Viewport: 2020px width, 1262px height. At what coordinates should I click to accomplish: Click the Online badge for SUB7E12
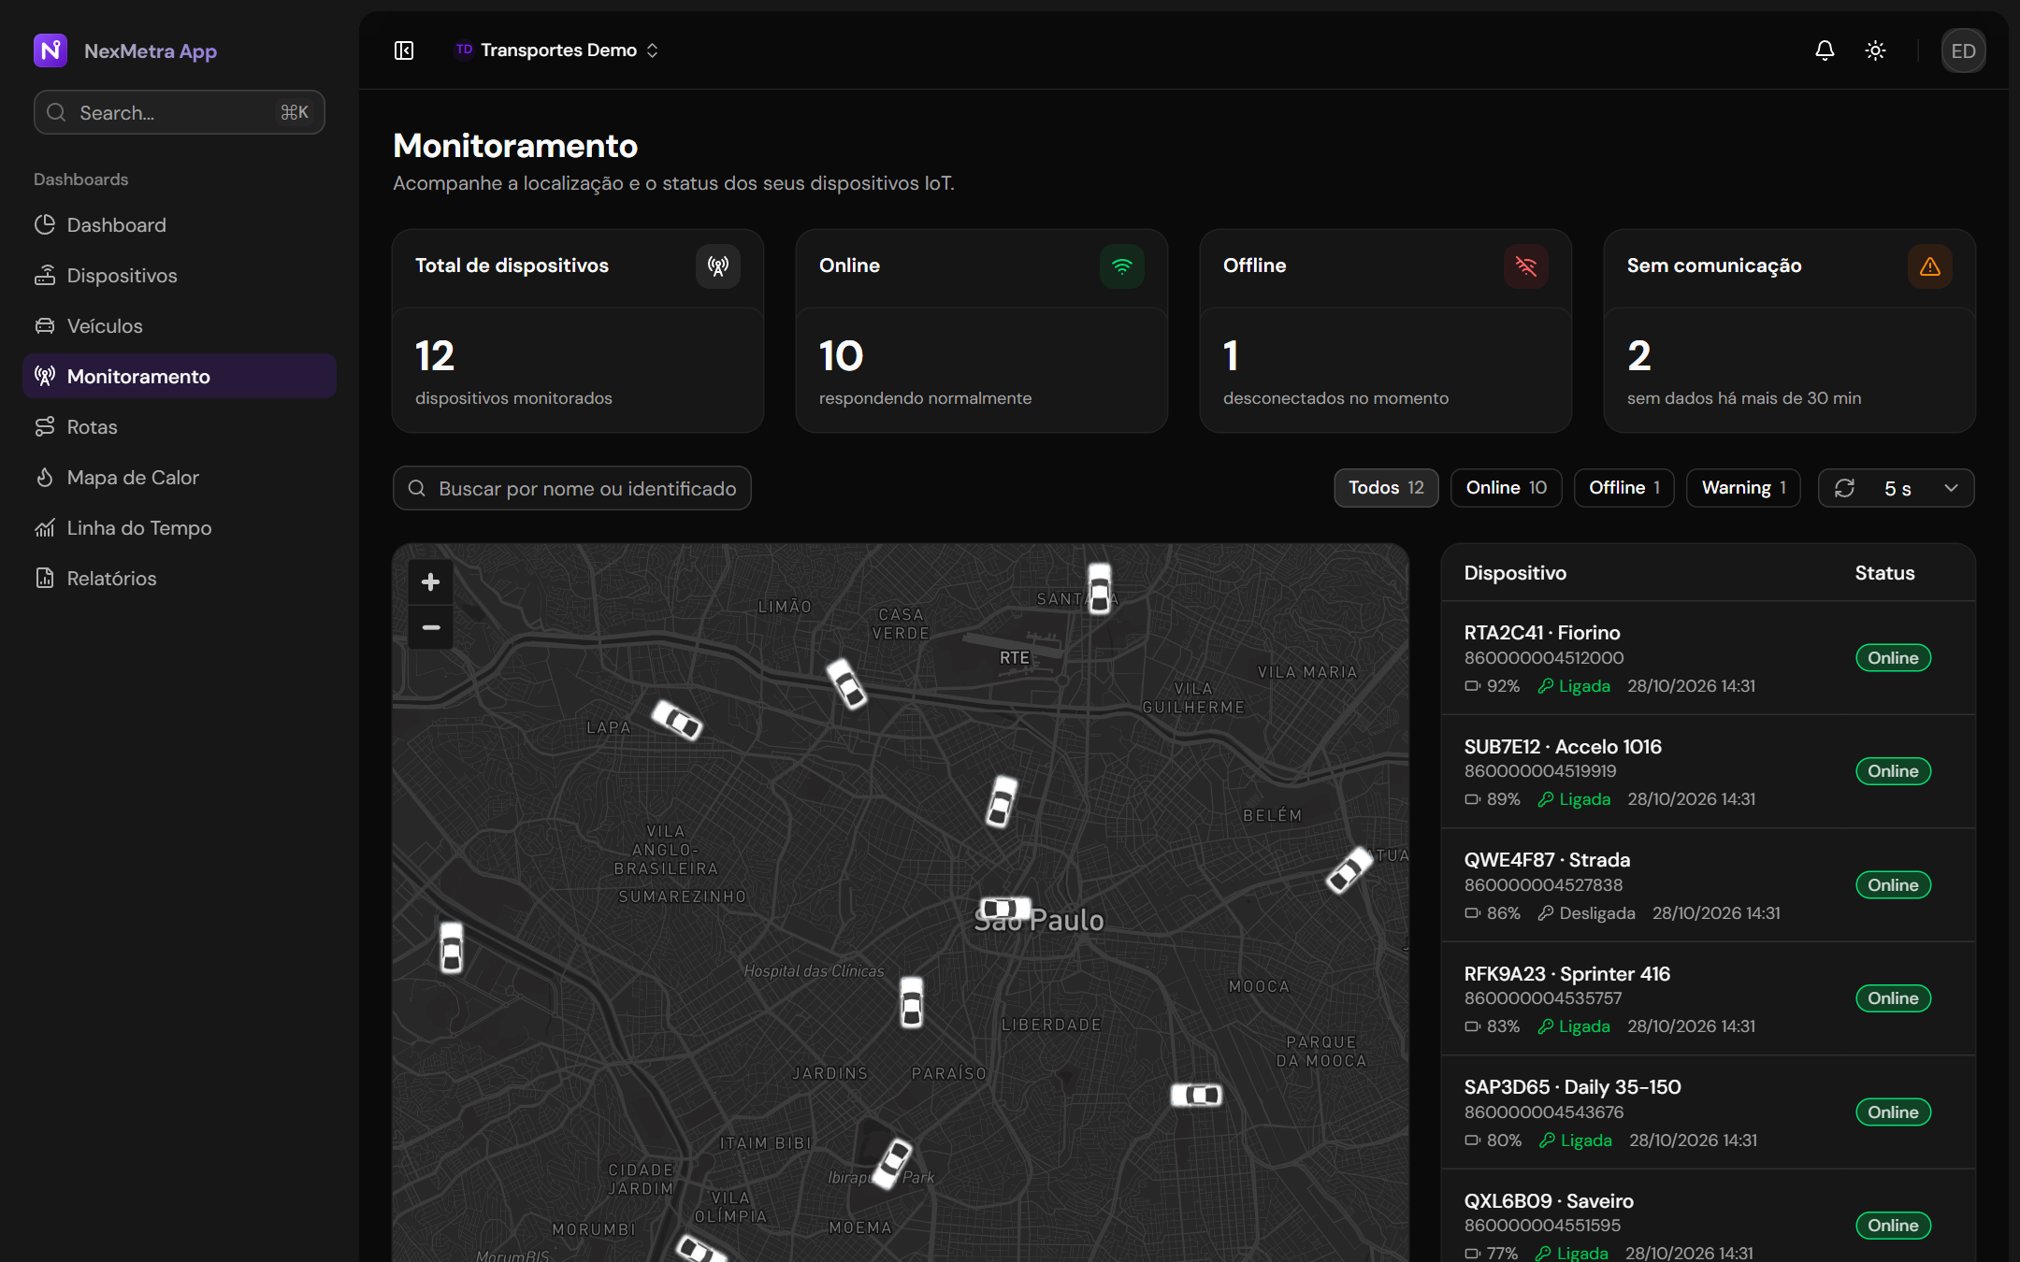1893,771
